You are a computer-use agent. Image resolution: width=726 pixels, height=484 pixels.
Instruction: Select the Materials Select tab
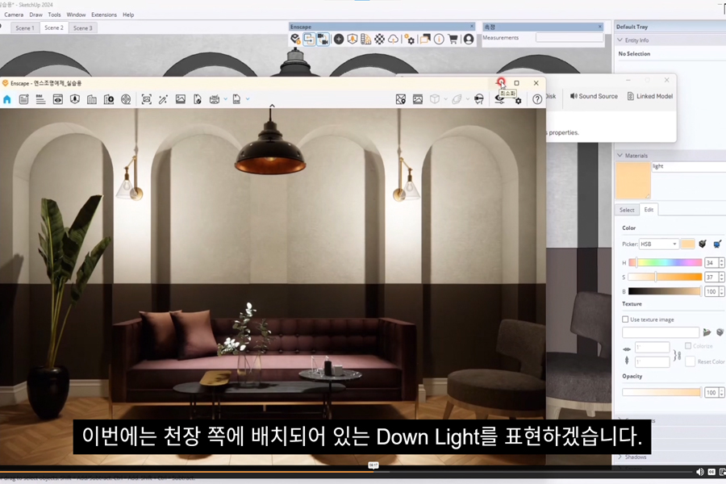627,210
